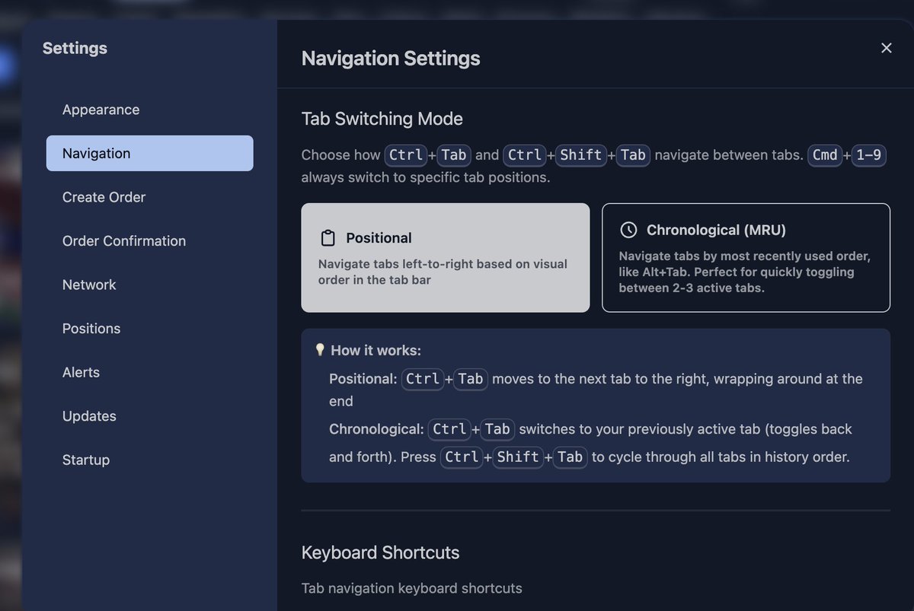Image resolution: width=914 pixels, height=611 pixels.
Task: Click the Tab Switching Mode heading
Action: tap(382, 119)
